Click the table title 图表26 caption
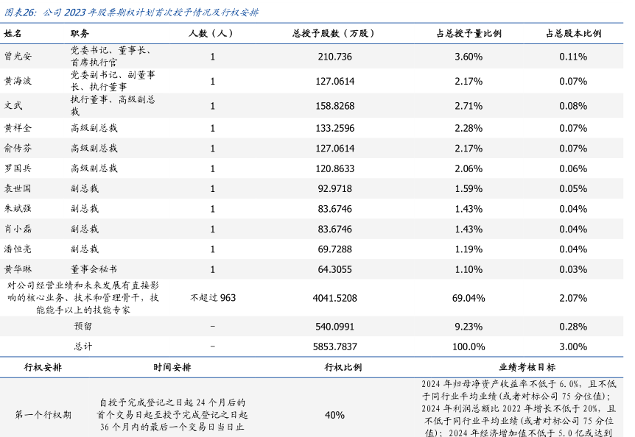Image resolution: width=635 pixels, height=437 pixels. click(130, 13)
